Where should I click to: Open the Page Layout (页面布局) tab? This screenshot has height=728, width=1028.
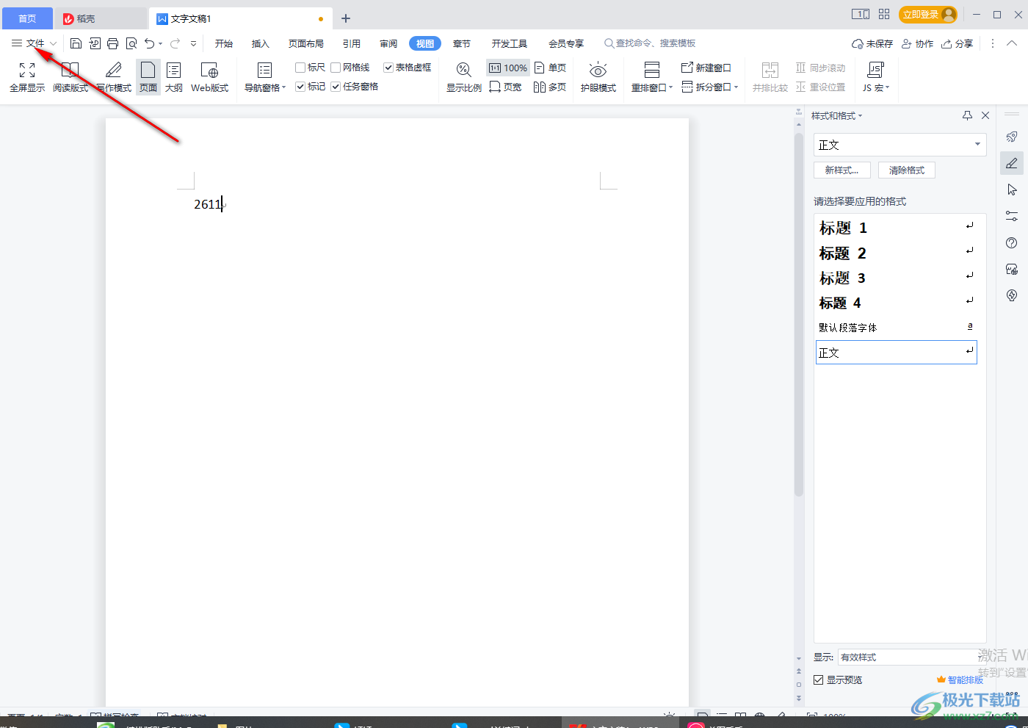pos(306,43)
